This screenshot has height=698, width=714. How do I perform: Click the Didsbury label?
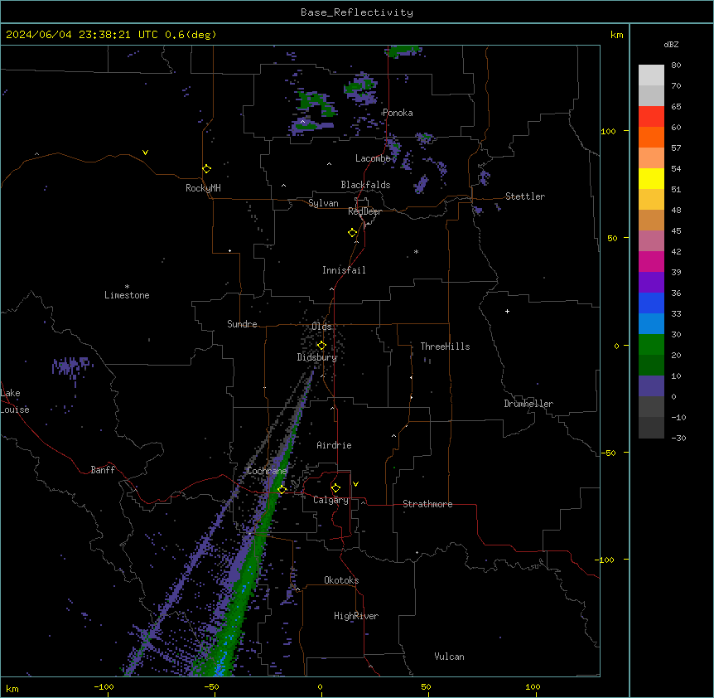coord(317,357)
